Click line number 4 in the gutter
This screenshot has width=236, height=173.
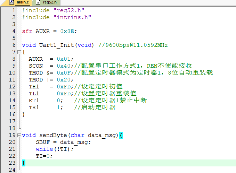coord(14,31)
